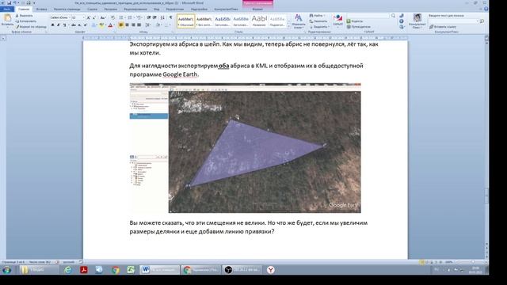
Task: Click the numbered list icon
Action: pos(130,17)
